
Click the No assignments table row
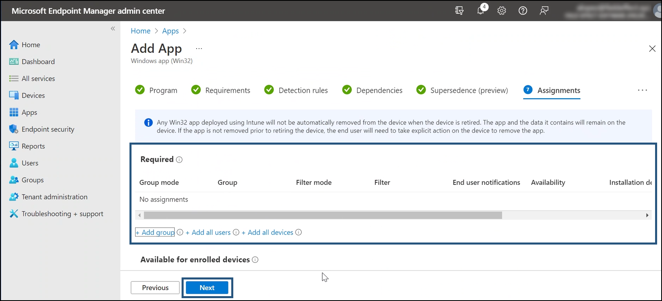point(393,199)
